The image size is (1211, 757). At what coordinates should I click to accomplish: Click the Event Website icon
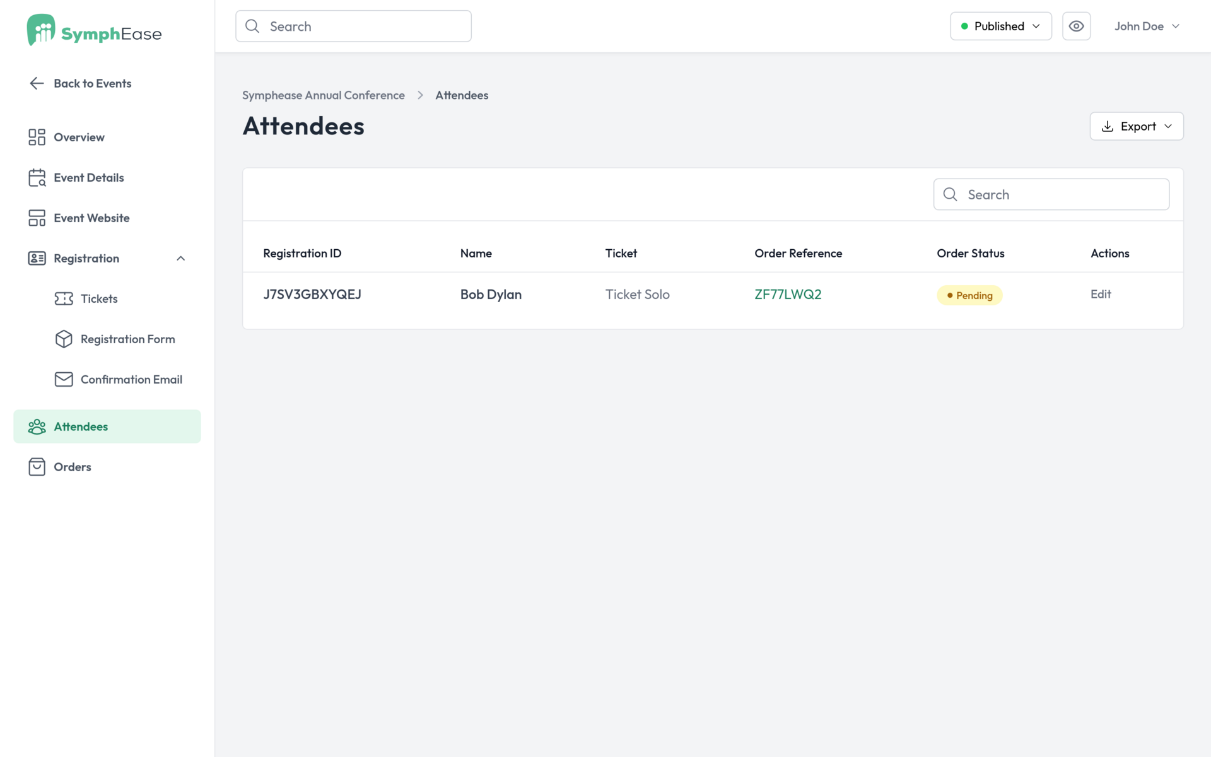click(37, 218)
